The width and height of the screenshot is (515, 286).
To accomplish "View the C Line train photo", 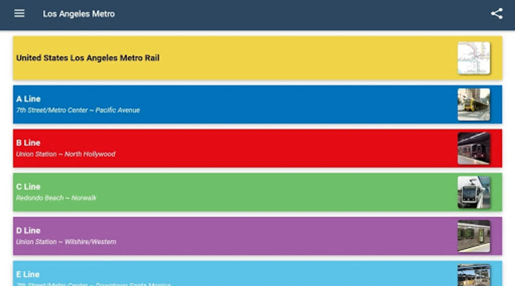I will (474, 192).
